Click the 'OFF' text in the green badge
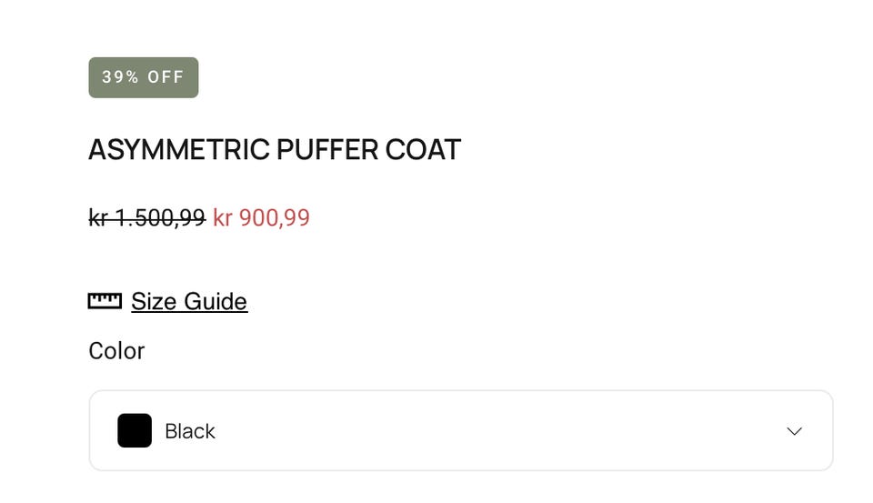Screen dimensions: 873x503 (166, 77)
